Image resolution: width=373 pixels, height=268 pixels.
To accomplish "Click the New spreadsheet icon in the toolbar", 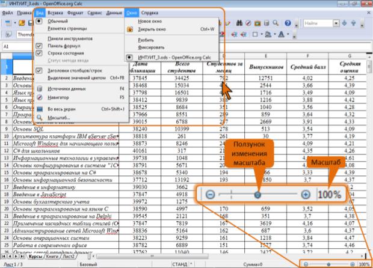I will pyautogui.click(x=8, y=23).
